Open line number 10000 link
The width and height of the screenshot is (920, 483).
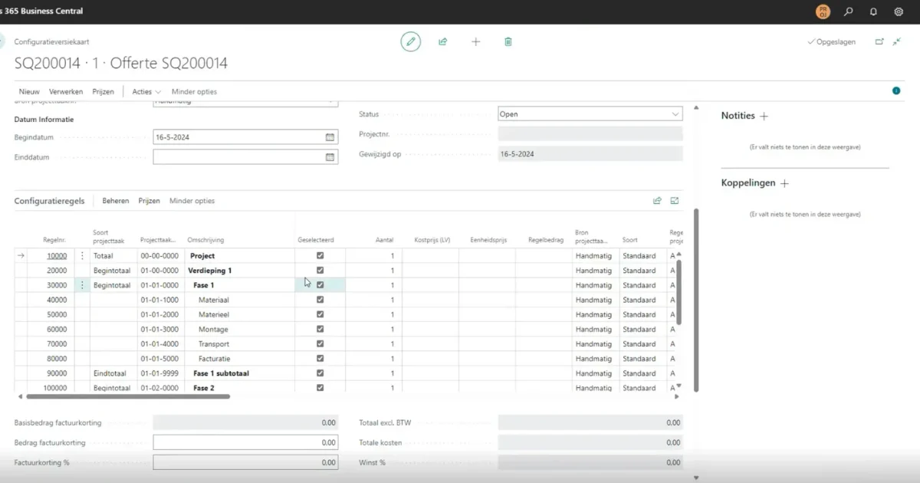click(x=57, y=256)
